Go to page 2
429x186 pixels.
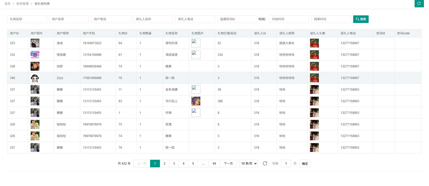164,164
